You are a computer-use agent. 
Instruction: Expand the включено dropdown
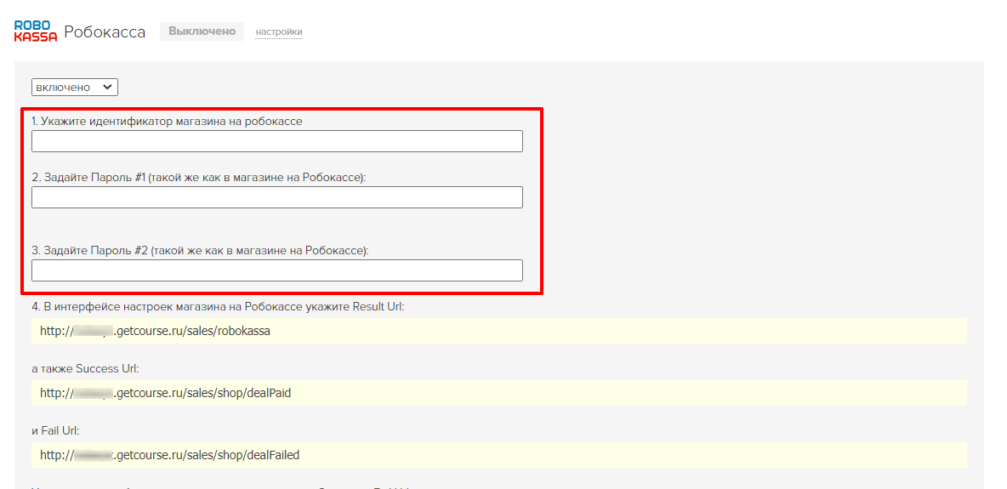click(x=75, y=87)
